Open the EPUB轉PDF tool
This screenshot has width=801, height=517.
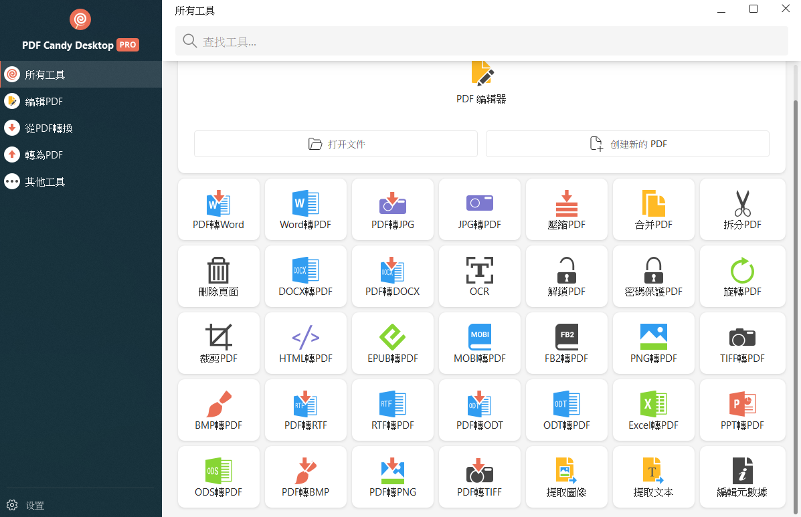tap(392, 343)
